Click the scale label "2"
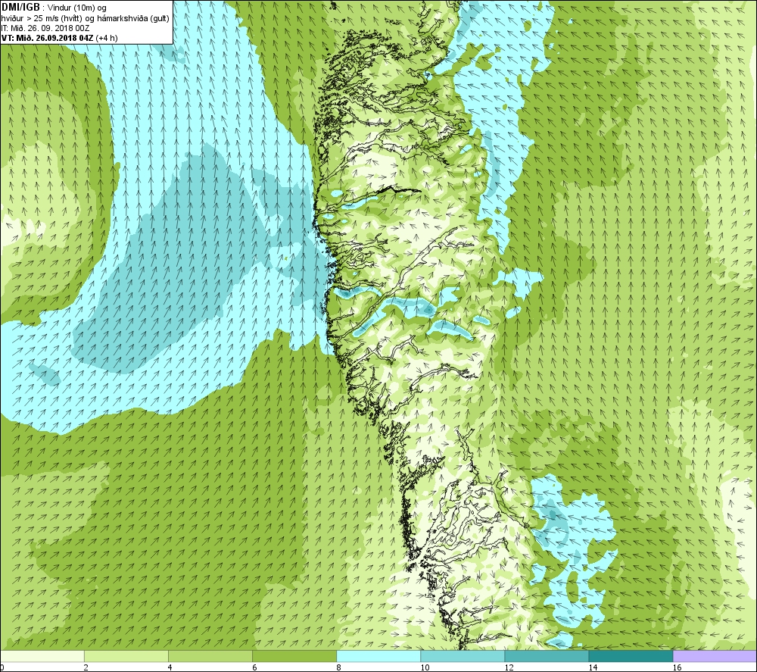This screenshot has height=672, width=757. click(x=86, y=667)
